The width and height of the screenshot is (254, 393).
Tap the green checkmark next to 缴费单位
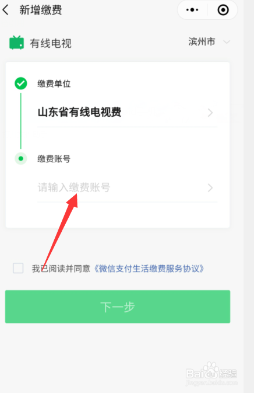click(21, 83)
